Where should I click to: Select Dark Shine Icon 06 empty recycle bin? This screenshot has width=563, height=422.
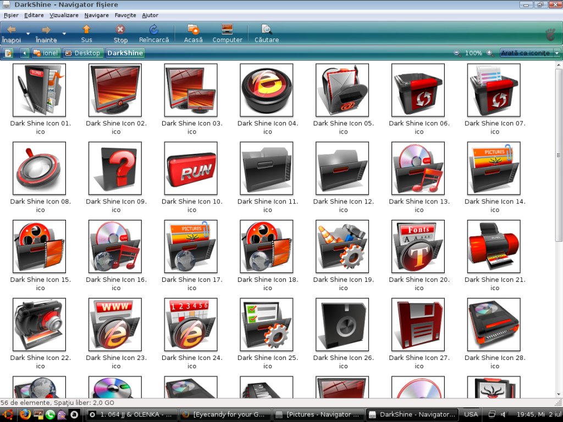(418, 90)
